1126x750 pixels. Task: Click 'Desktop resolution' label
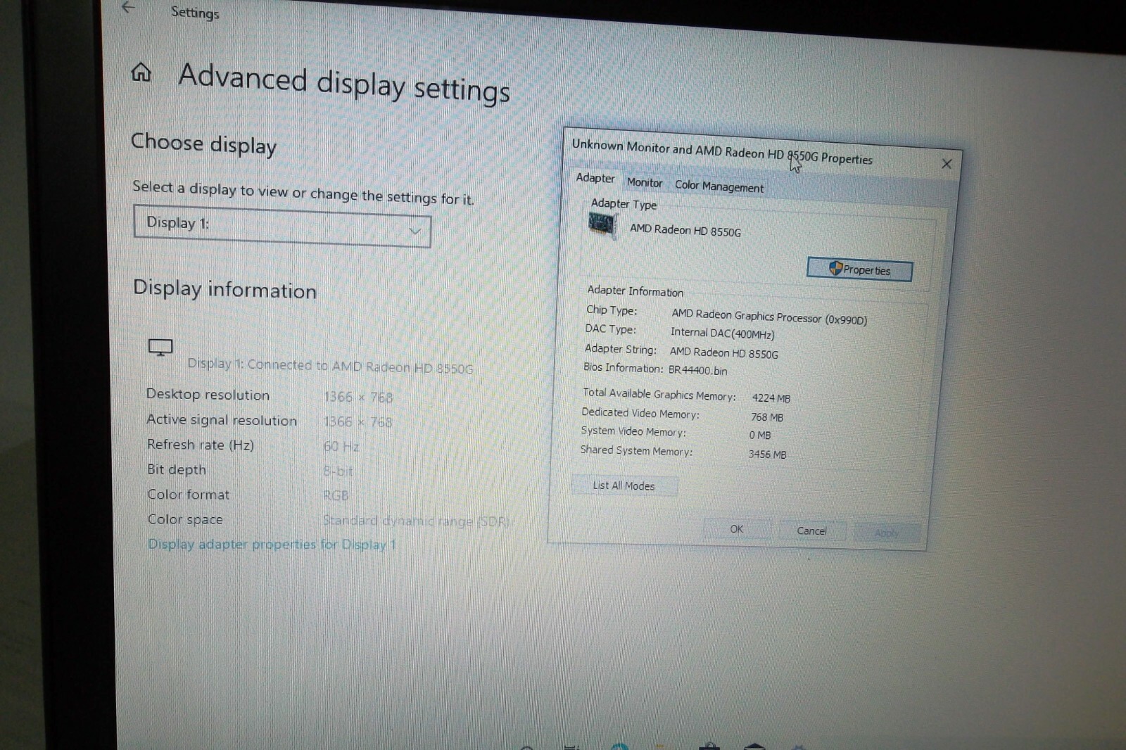208,395
